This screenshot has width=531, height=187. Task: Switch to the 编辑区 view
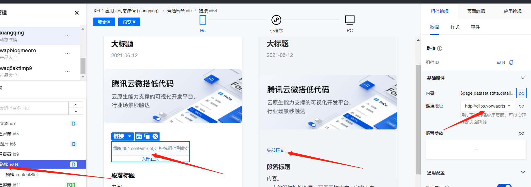pos(104,22)
